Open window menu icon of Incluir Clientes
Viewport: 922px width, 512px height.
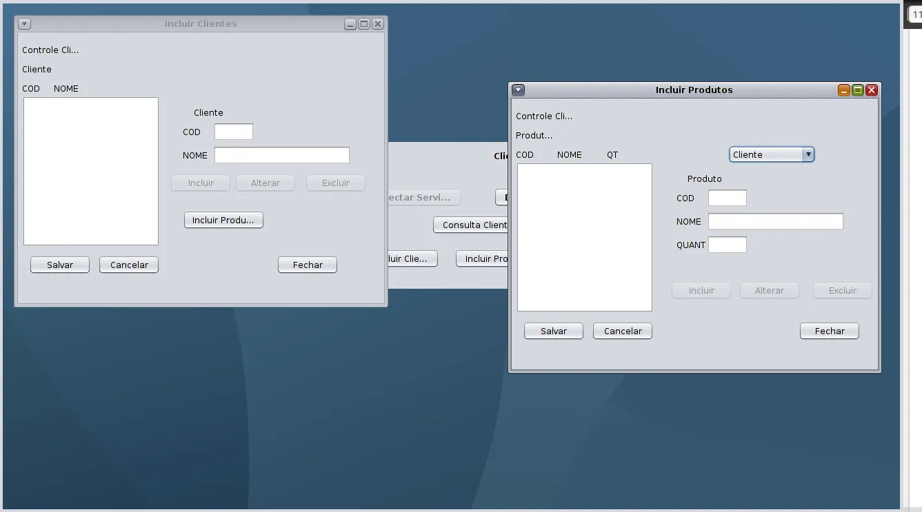(24, 23)
